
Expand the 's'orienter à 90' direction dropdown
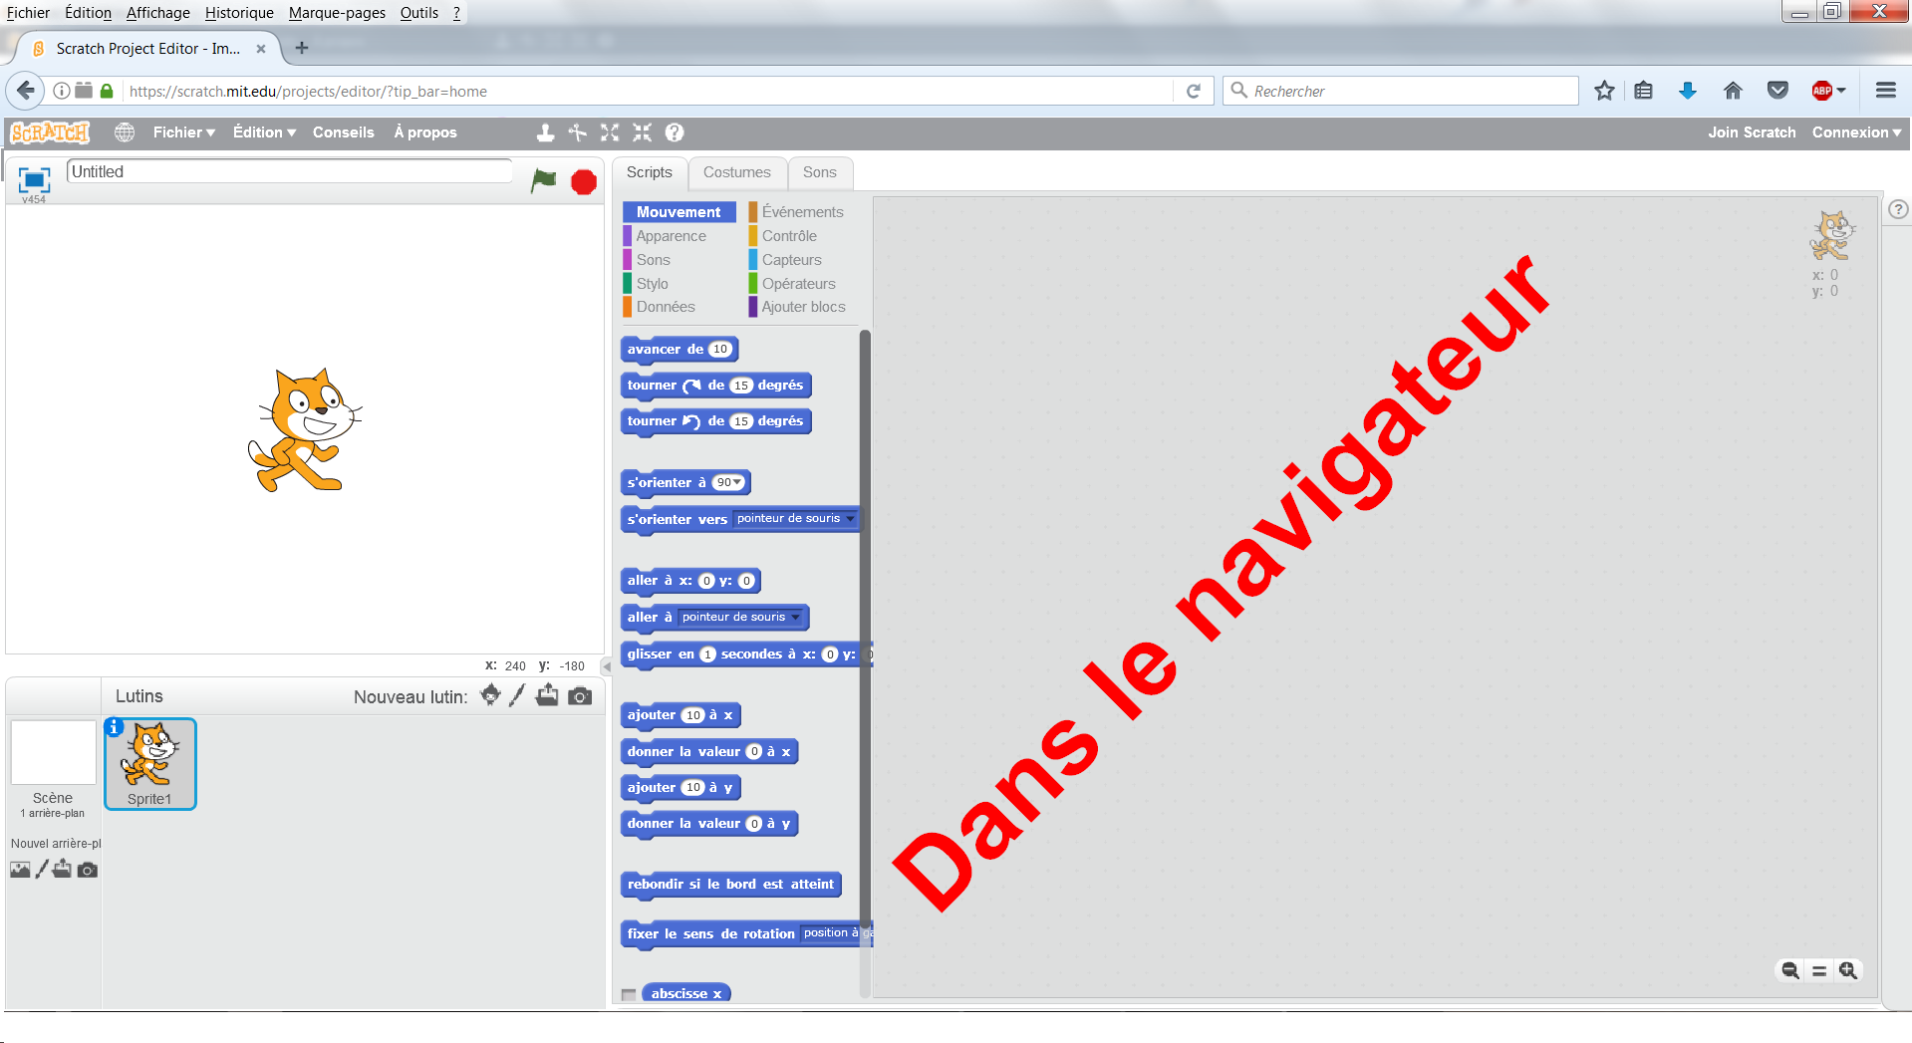737,483
